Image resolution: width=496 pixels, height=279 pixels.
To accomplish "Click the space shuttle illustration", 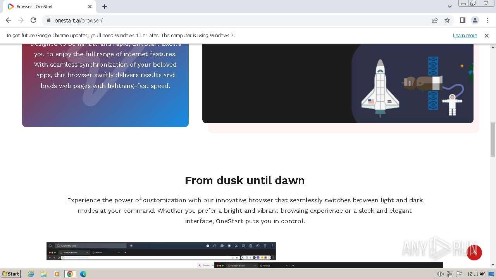I will tap(380, 88).
